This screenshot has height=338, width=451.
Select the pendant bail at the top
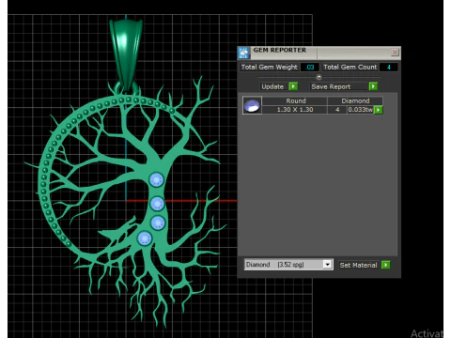click(x=126, y=54)
